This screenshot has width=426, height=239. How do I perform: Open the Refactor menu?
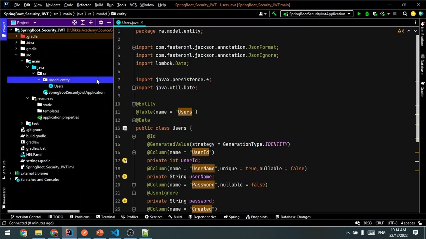tap(84, 5)
